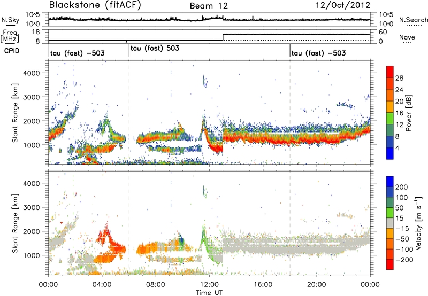The height and width of the screenshot is (296, 428).
Task: Click the 'Beam 12' label
Action: pos(209,6)
